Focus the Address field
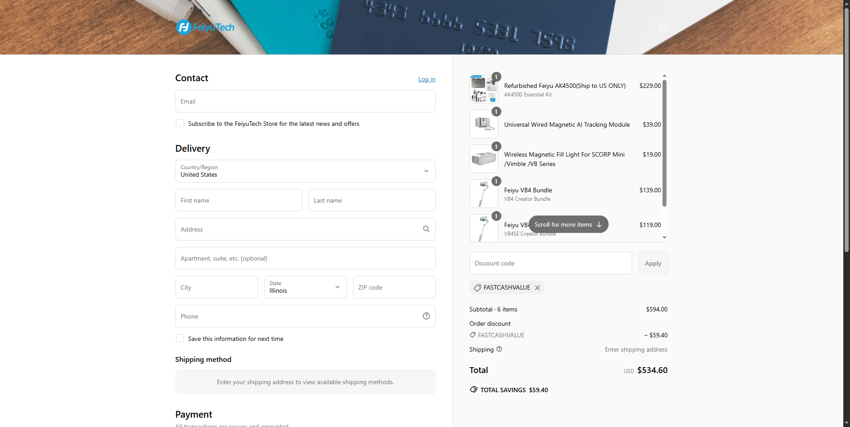Image resolution: width=850 pixels, height=427 pixels. point(305,229)
